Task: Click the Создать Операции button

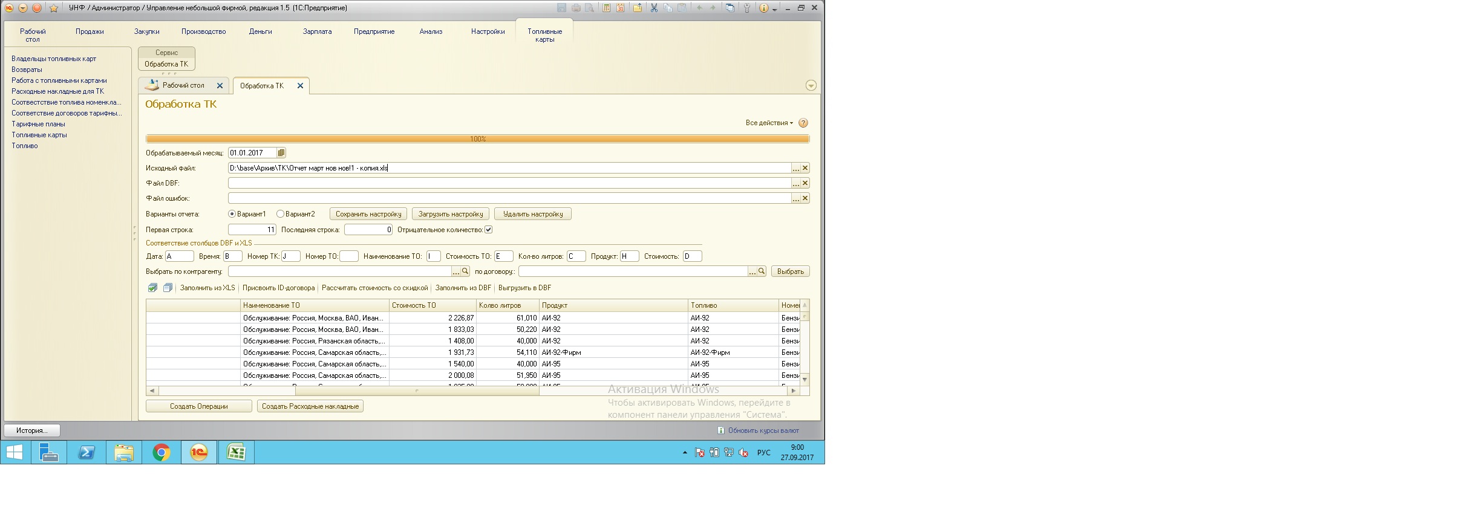Action: tap(198, 406)
